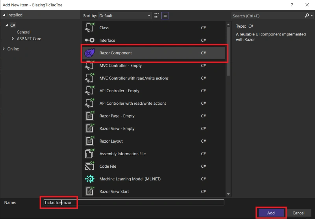The width and height of the screenshot is (315, 219).
Task: Click the Add button
Action: point(271,213)
